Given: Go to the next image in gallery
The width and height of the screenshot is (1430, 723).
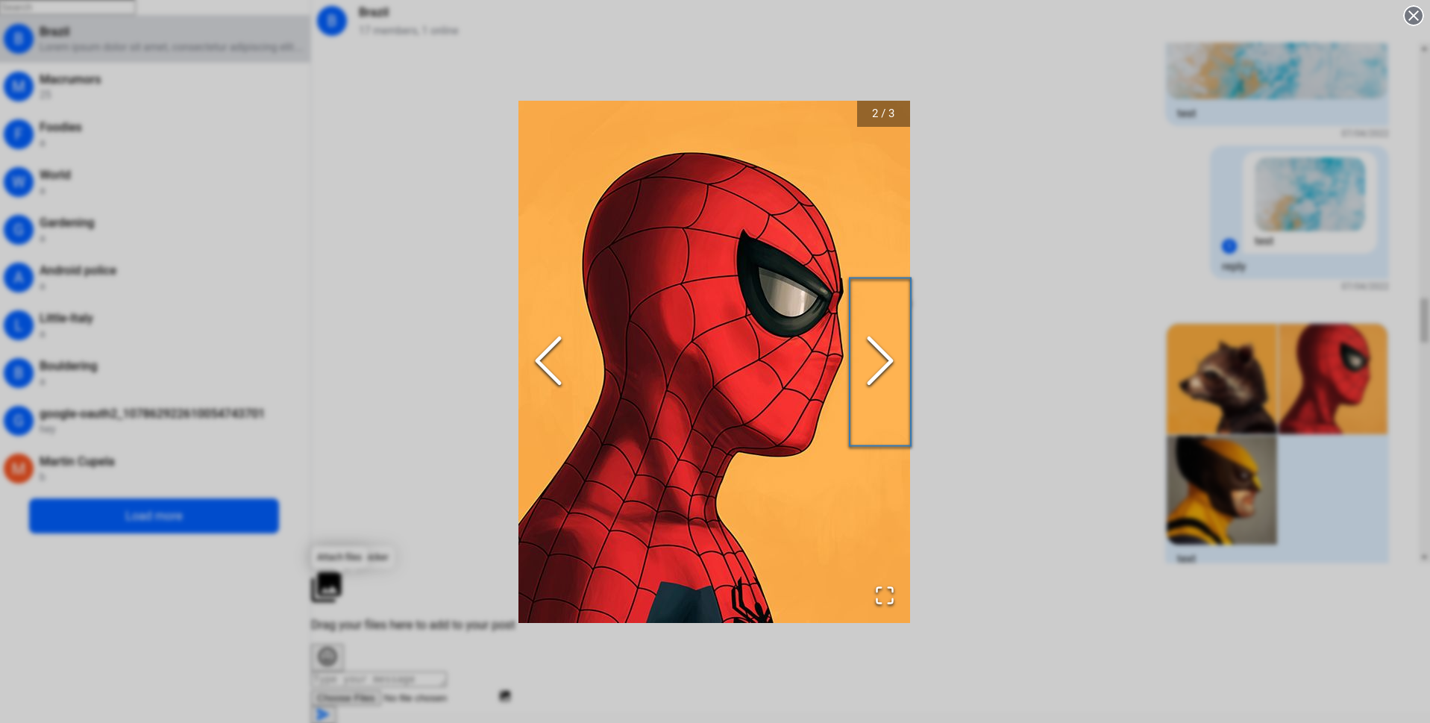Looking at the screenshot, I should click(x=879, y=362).
